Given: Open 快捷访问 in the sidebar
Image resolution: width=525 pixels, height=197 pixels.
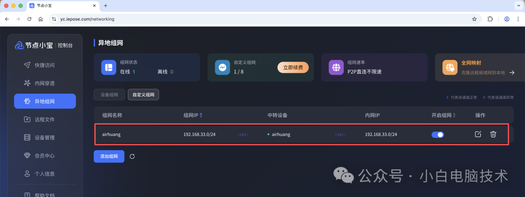Looking at the screenshot, I should coord(45,65).
